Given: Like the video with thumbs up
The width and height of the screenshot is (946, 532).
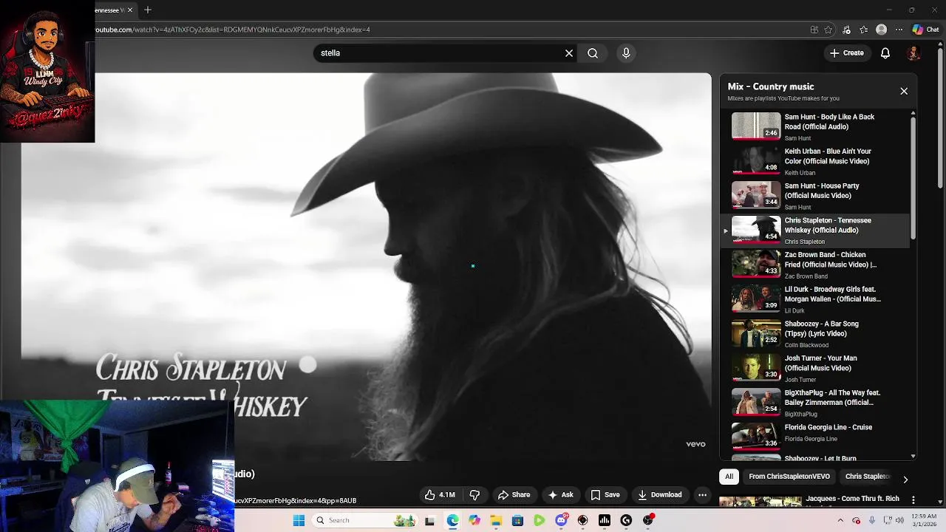Looking at the screenshot, I should (x=439, y=495).
